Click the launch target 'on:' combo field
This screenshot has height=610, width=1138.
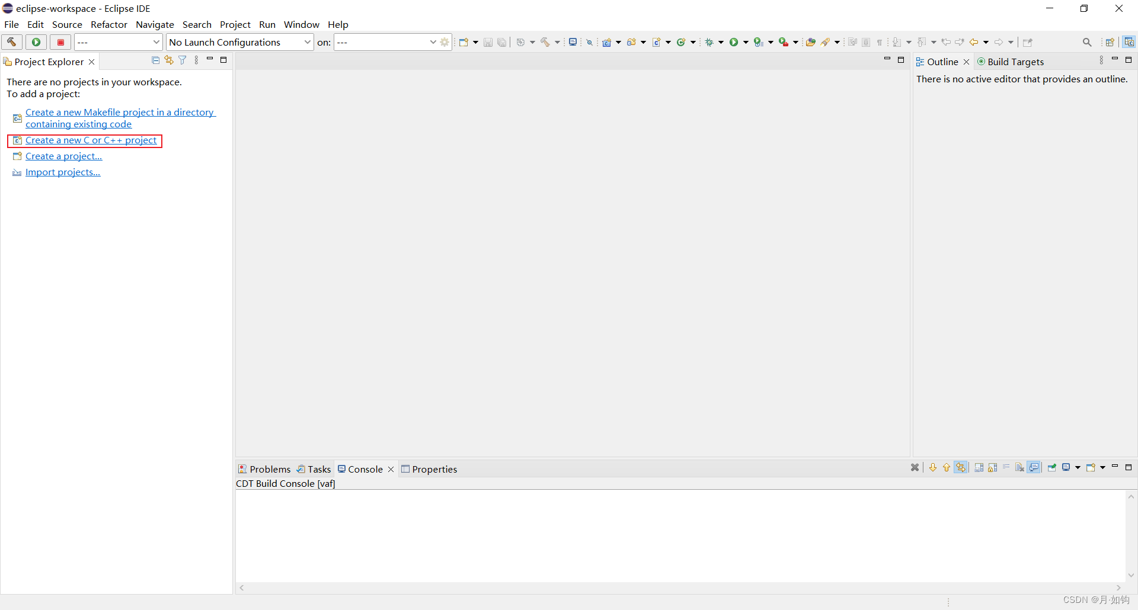[385, 42]
